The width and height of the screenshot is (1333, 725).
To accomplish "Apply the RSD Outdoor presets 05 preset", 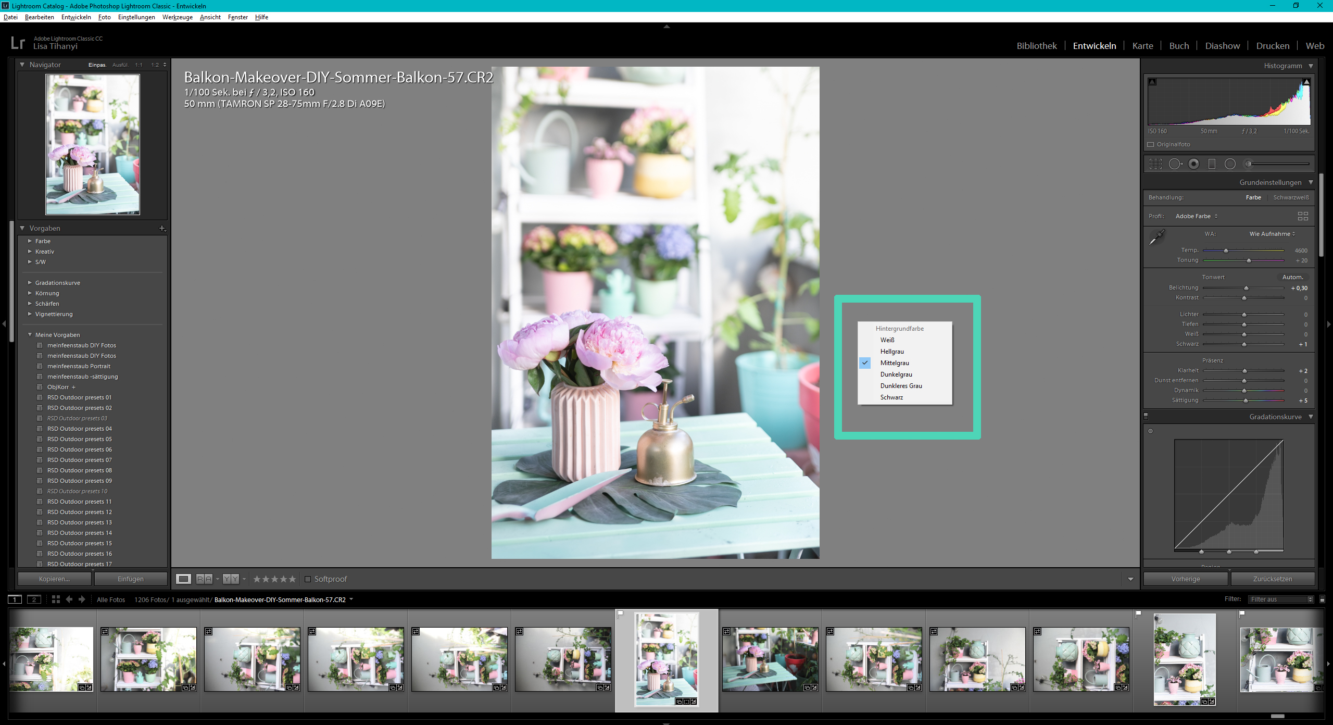I will [x=79, y=439].
